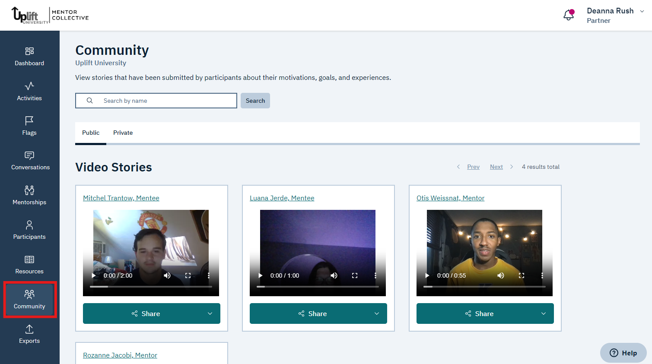Image resolution: width=652 pixels, height=364 pixels.
Task: Open more options on Otis Weissnat's video
Action: pos(542,275)
